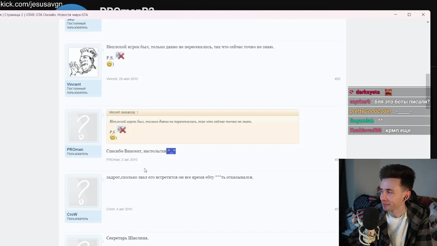Screen dimensions: 437x246
Task: Click chat message 'бля это боты писали?'
Action: (x=402, y=102)
